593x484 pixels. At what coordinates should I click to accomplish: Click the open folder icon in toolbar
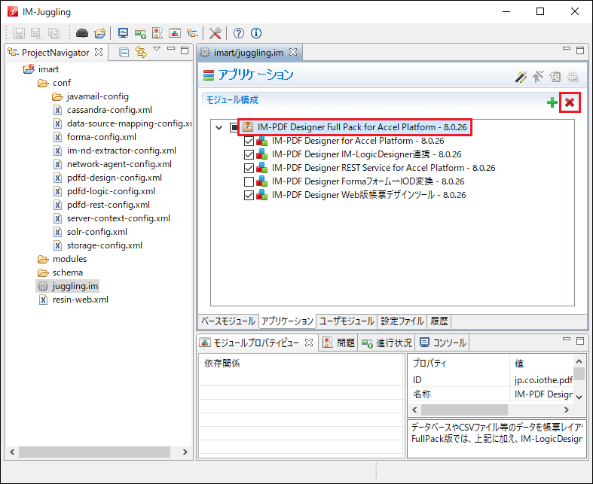[x=99, y=33]
